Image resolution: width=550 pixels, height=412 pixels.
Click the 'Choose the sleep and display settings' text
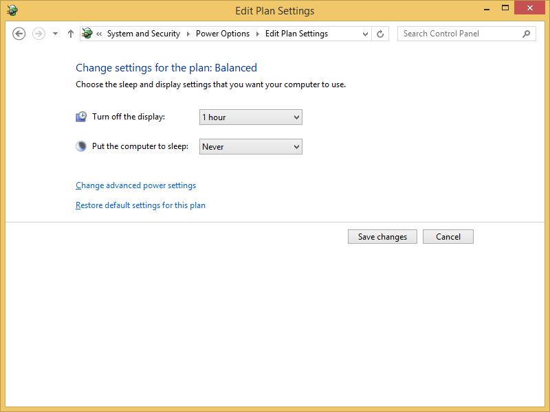pos(211,84)
